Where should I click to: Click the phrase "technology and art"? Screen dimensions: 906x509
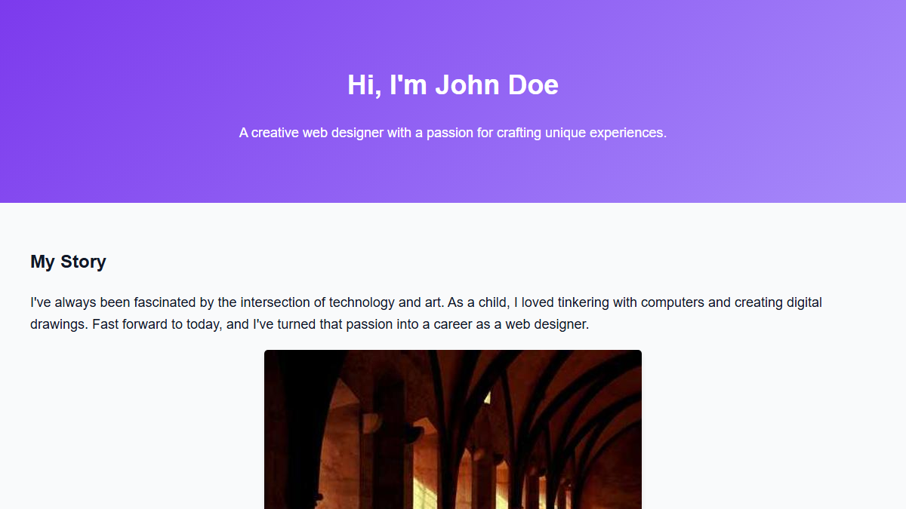click(x=386, y=302)
